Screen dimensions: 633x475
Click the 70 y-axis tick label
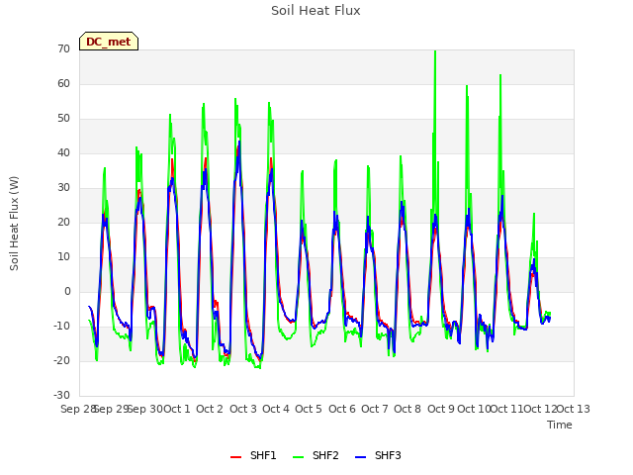[63, 48]
